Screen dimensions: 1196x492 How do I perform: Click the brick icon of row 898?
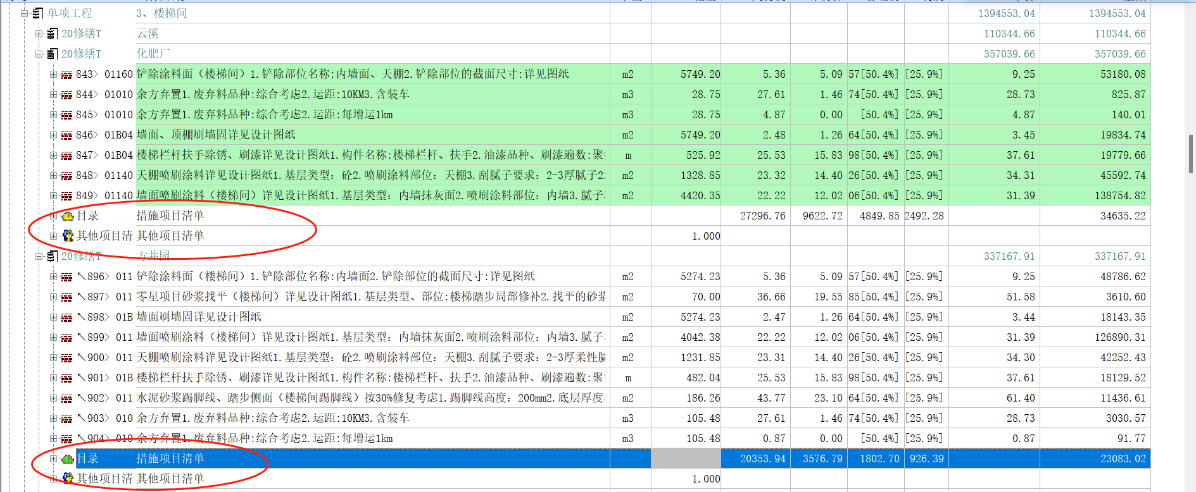[66, 317]
